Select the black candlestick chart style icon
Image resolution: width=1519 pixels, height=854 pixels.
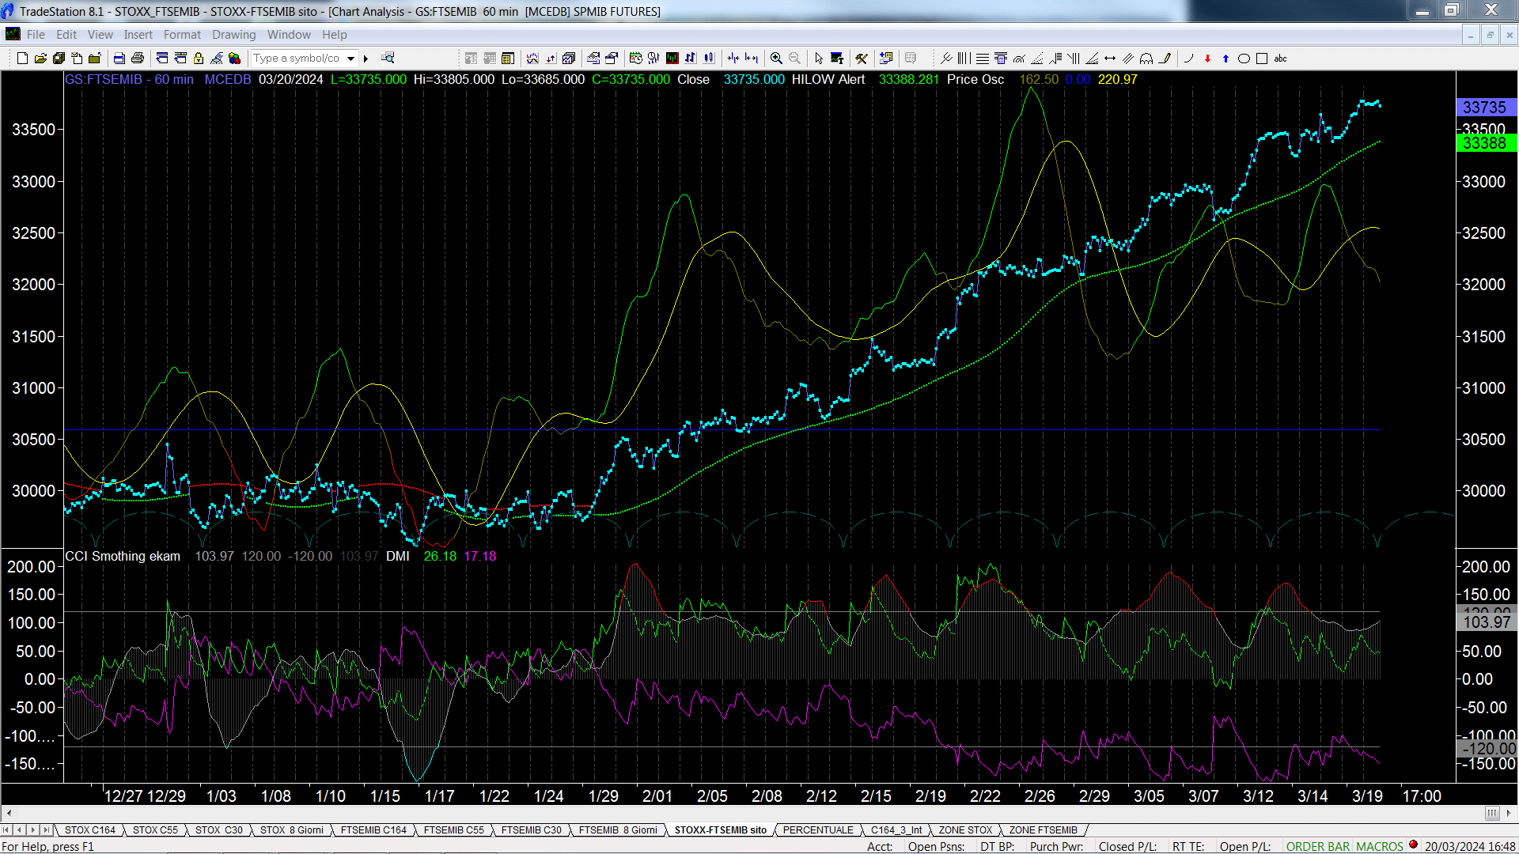(x=672, y=58)
